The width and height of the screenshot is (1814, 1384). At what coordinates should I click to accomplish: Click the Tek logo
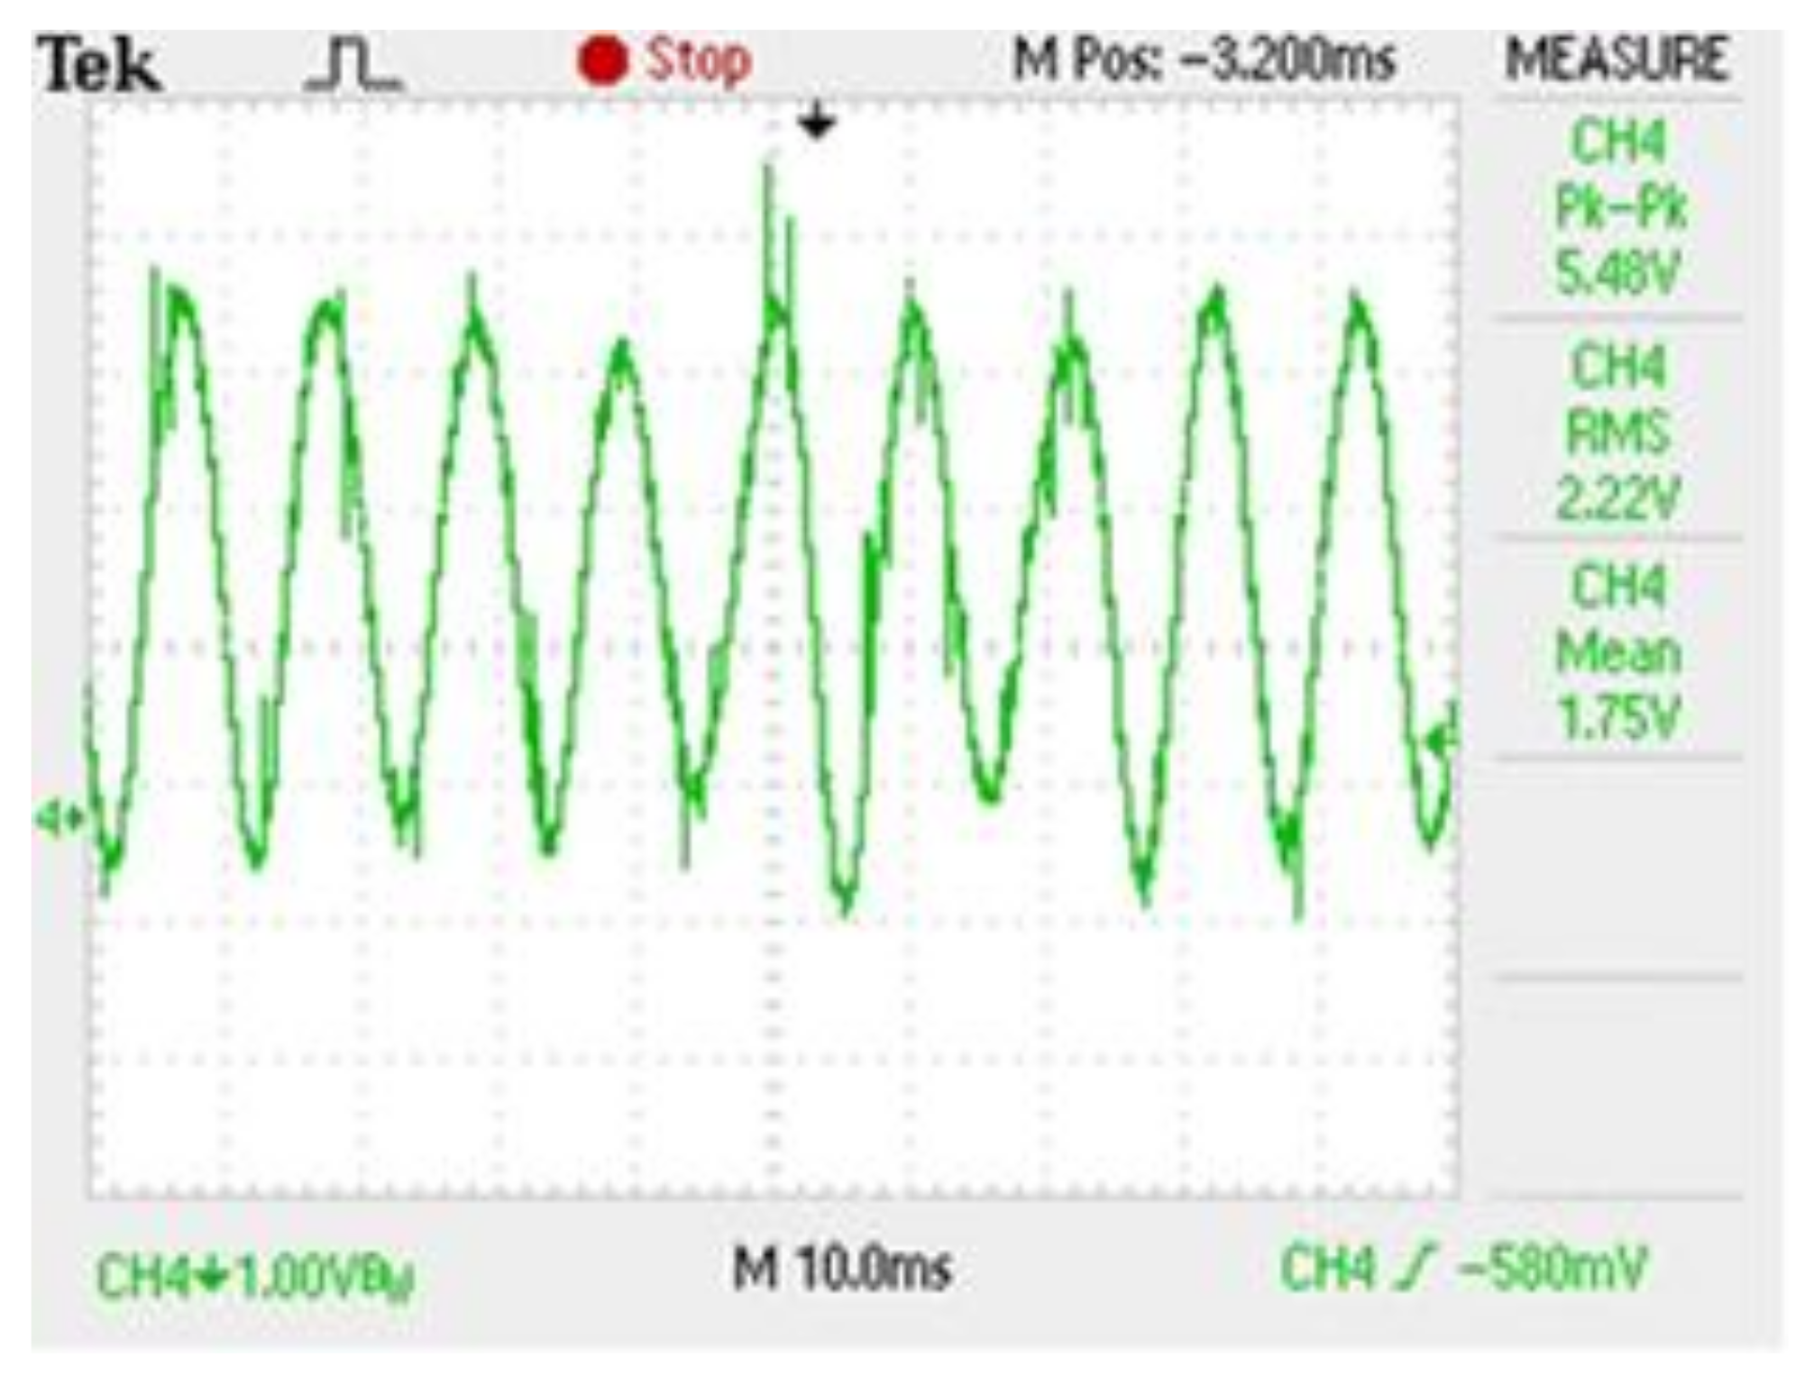tap(99, 65)
